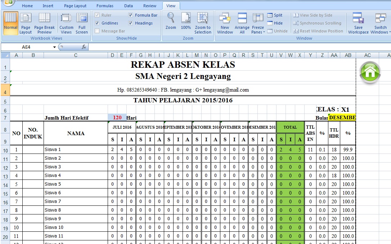Uncheck the Formula Bar option
The image size is (391, 244).
[130, 15]
